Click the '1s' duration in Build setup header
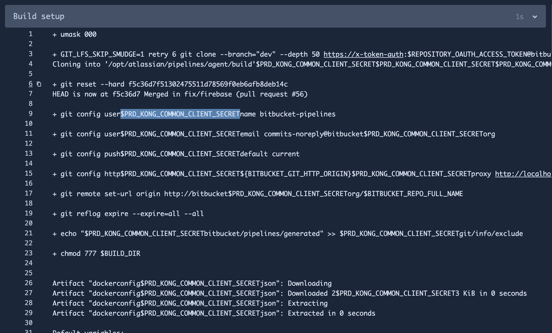 (519, 17)
